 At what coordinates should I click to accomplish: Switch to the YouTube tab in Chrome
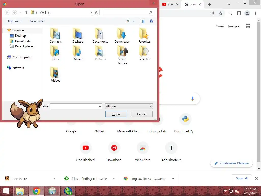[164, 4]
